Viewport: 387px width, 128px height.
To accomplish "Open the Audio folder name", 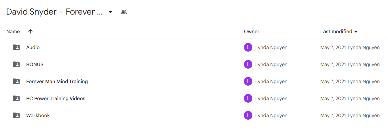I will [x=33, y=47].
